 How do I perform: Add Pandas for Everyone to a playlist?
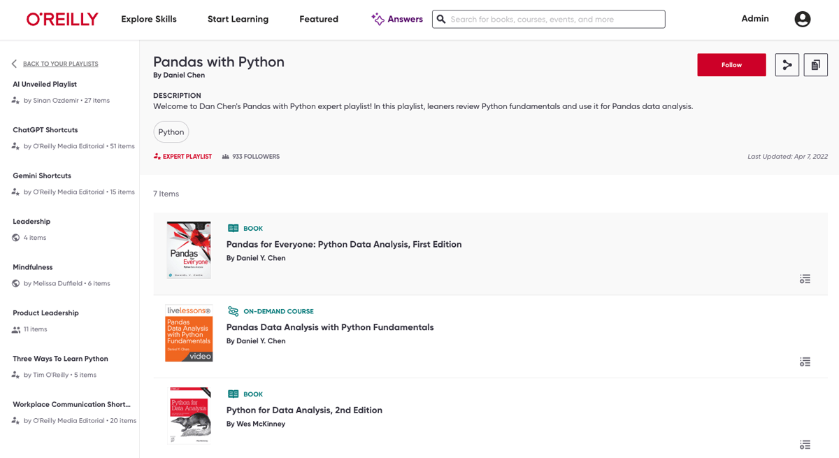[x=805, y=279]
